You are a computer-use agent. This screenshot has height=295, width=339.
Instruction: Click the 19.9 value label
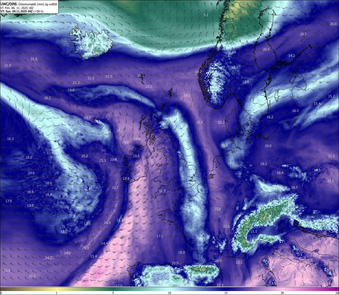181,253
